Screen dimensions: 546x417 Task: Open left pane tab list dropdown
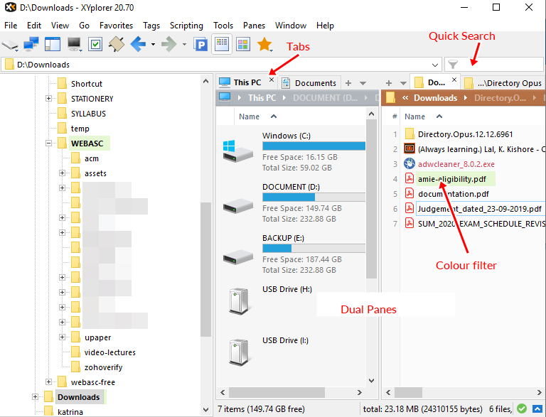pyautogui.click(x=363, y=83)
